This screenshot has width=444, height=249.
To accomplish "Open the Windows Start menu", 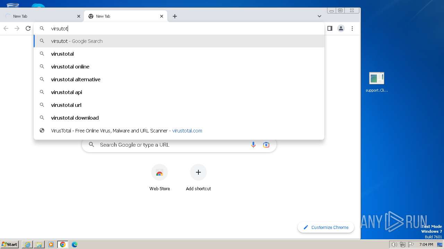I will coord(10,245).
